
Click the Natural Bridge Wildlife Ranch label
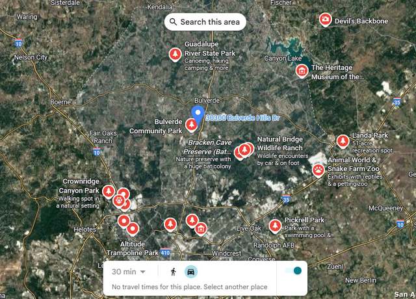coord(280,144)
